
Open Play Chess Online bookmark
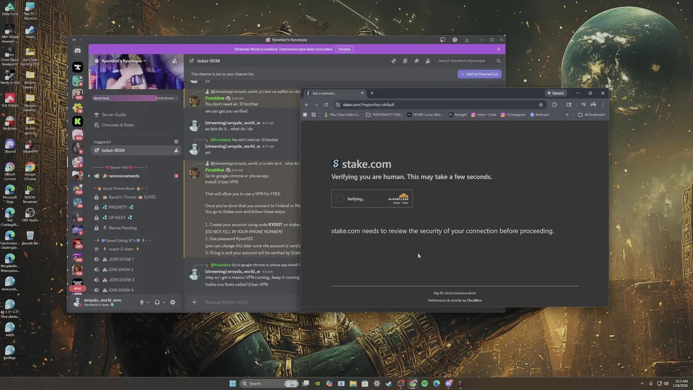tap(342, 115)
